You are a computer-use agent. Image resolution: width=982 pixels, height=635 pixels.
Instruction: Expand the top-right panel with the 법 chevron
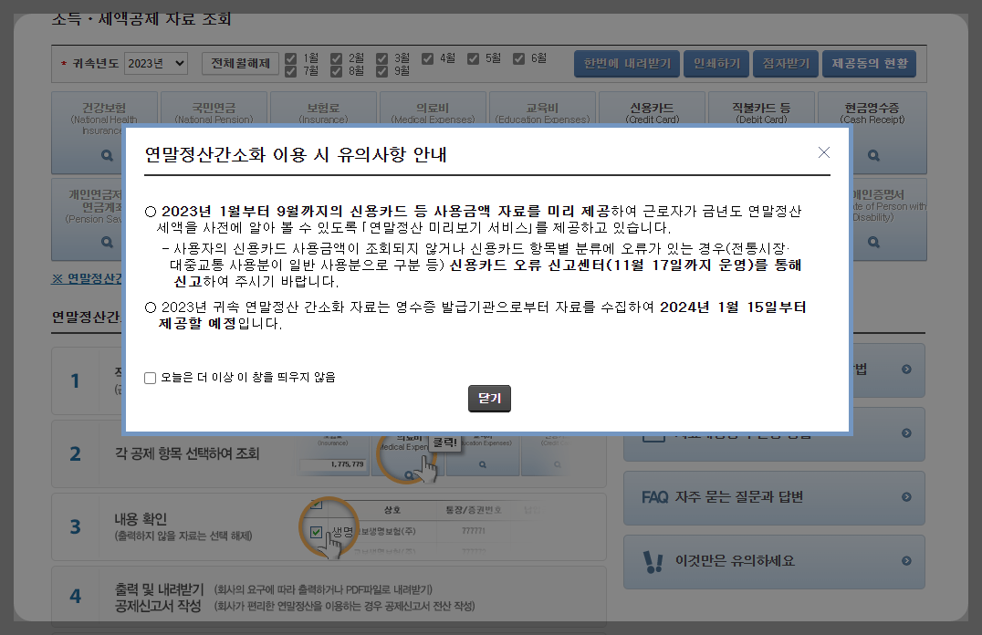click(x=904, y=370)
